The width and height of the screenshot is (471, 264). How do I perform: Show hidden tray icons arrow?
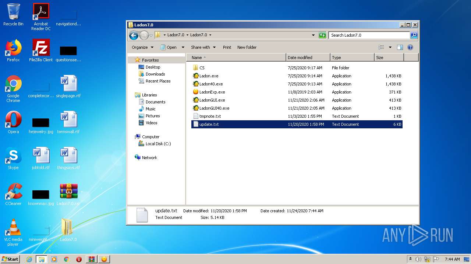(x=410, y=259)
